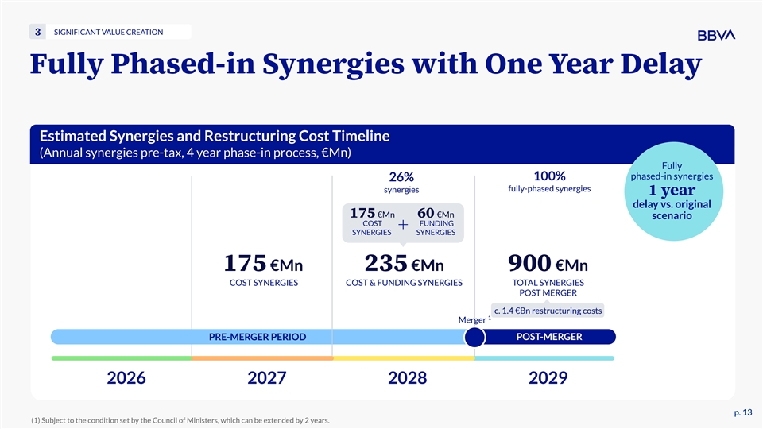This screenshot has width=763, height=429.
Task: Click the orange 2027 timeline segment
Action: pyautogui.click(x=261, y=358)
